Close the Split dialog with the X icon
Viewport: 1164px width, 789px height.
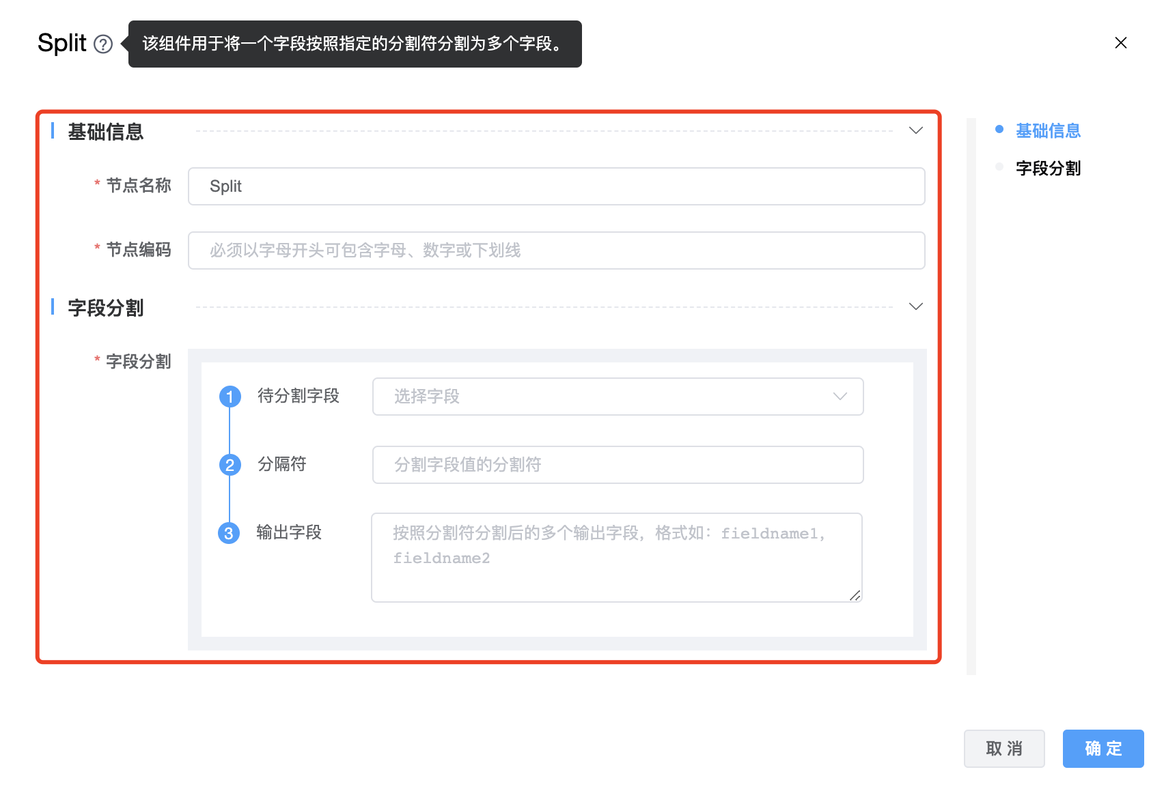point(1120,43)
